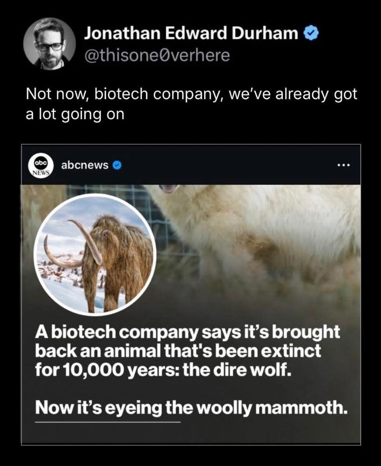Select the headline "A biotech company says it's brought"
This screenshot has width=381, height=466.
[x=187, y=332]
